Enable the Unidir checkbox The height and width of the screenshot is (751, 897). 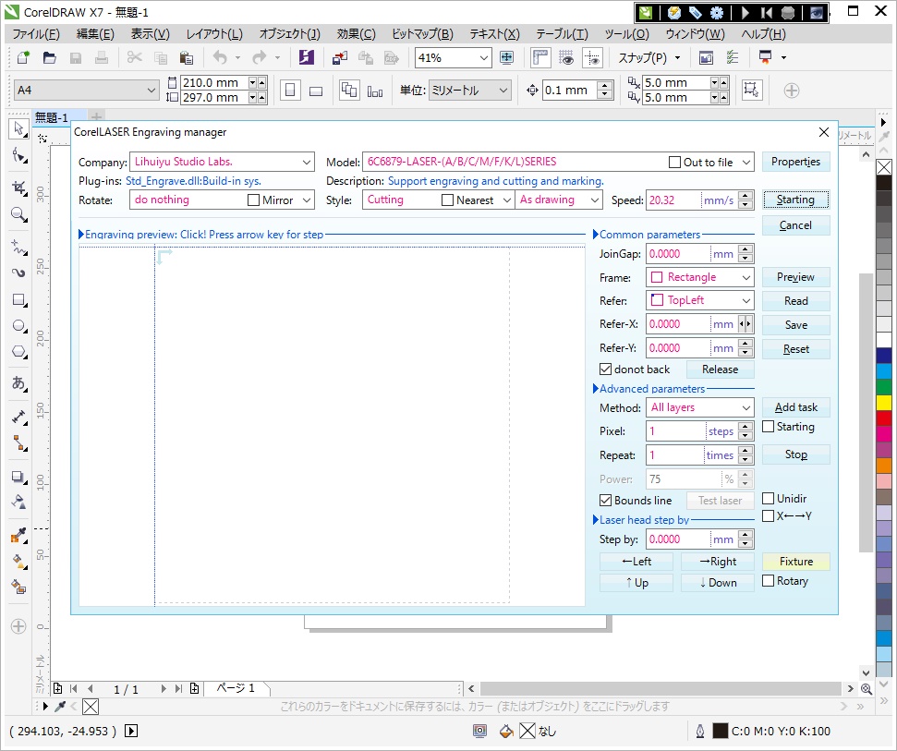pos(769,499)
